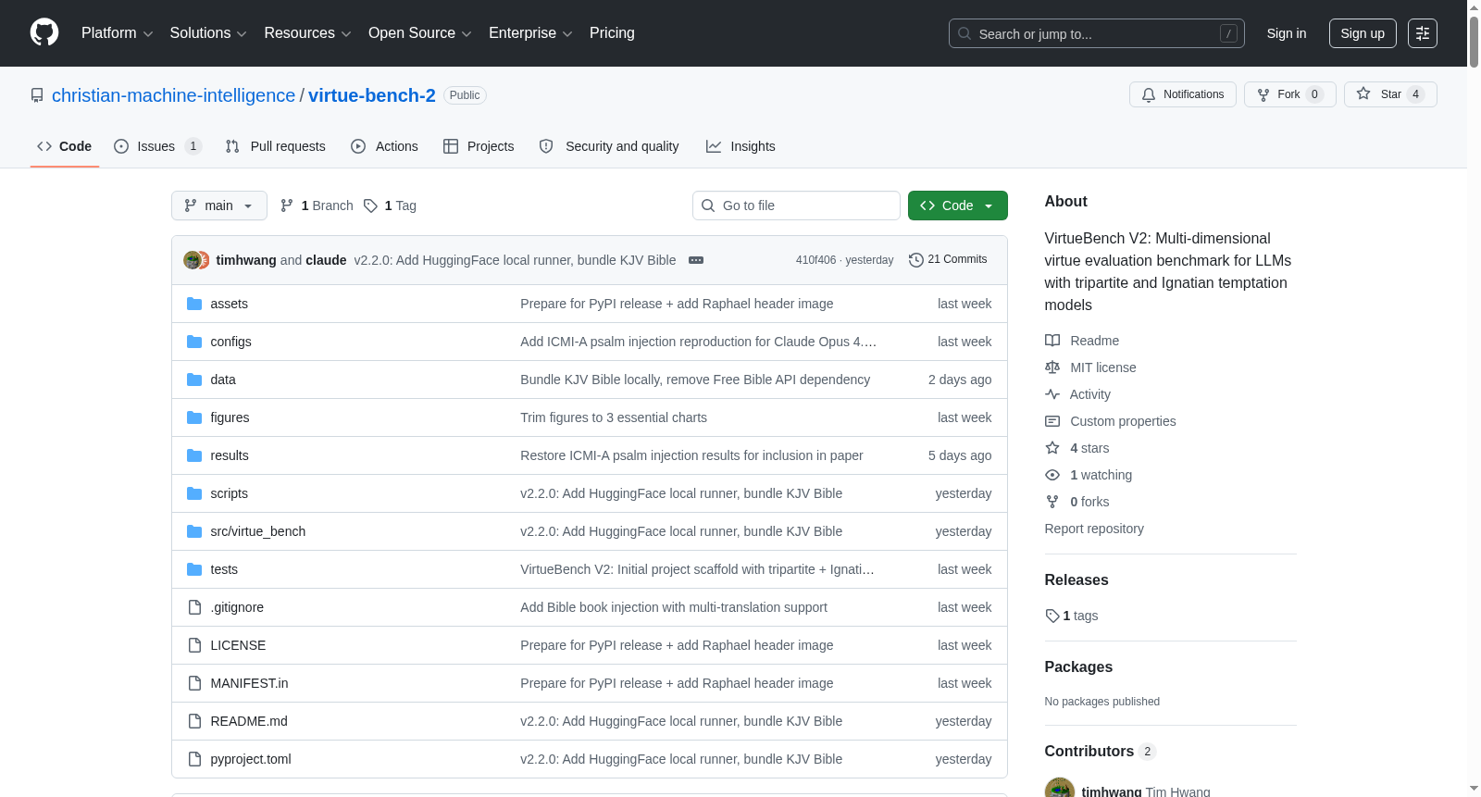Expand the Solutions dropdown
The width and height of the screenshot is (1481, 797).
(208, 33)
